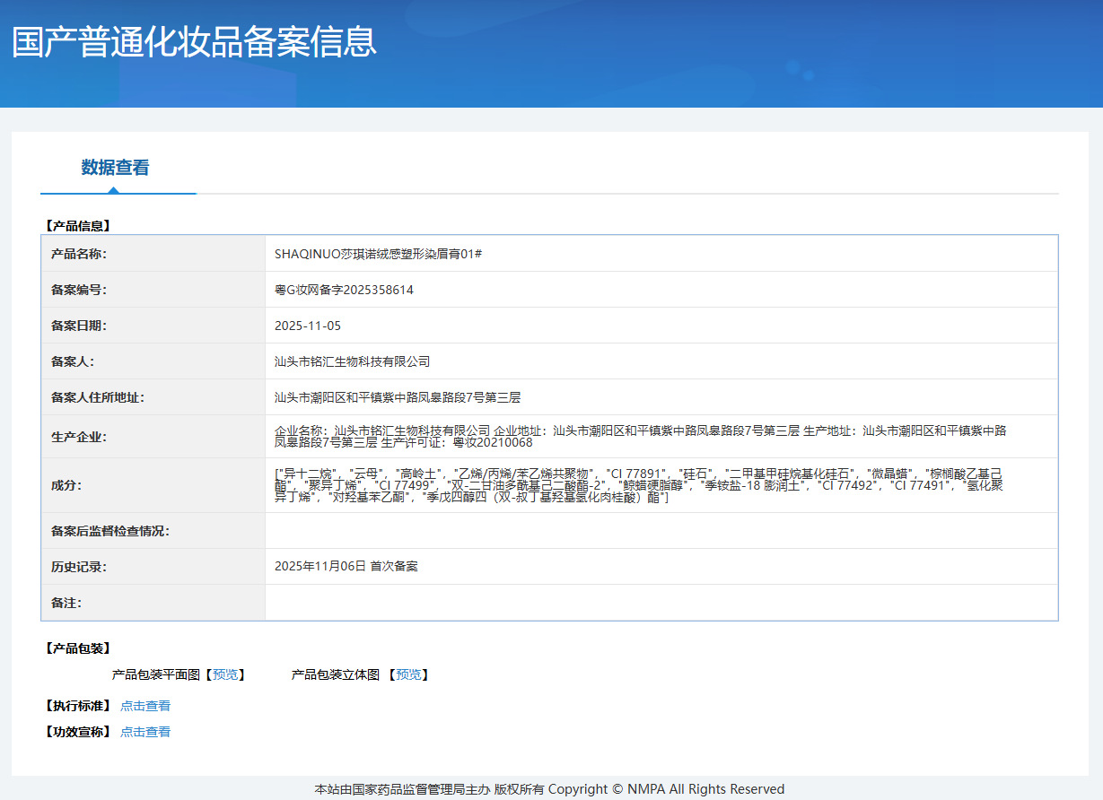Select filing number 粤G妆网备字2025358614

tap(344, 290)
